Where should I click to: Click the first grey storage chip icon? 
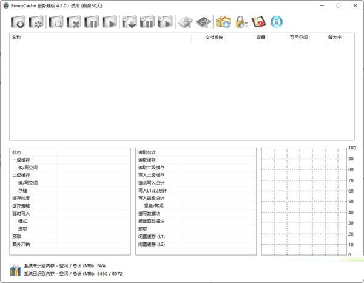tap(185, 23)
